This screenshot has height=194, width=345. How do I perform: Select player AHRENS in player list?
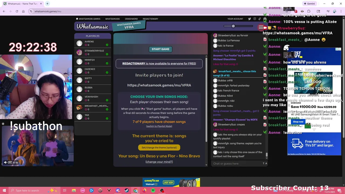[92, 43]
